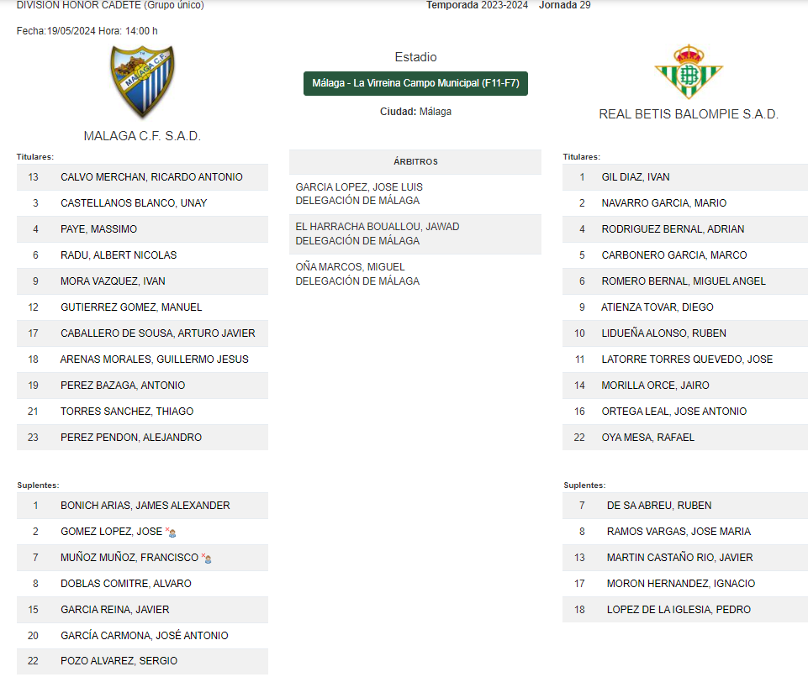808x677 pixels.
Task: Select player Latorre Torres Quevedo, Jose
Action: click(685, 359)
